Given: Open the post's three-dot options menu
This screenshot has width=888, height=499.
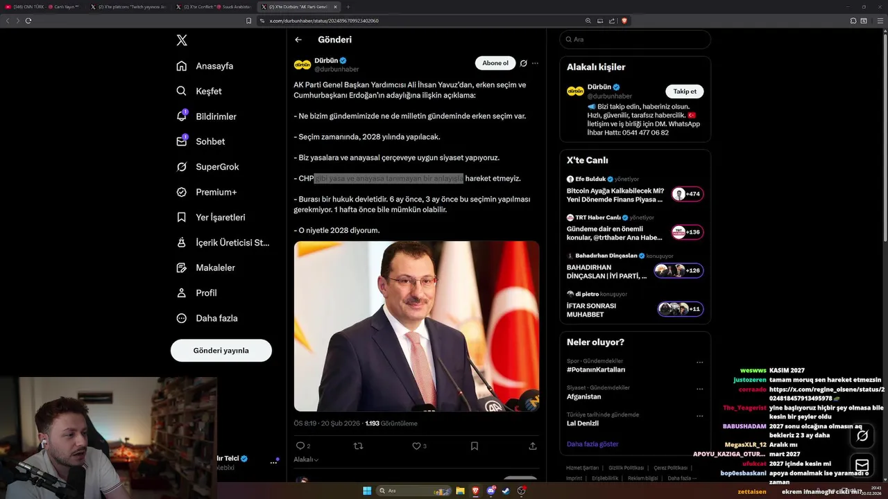Looking at the screenshot, I should (535, 63).
